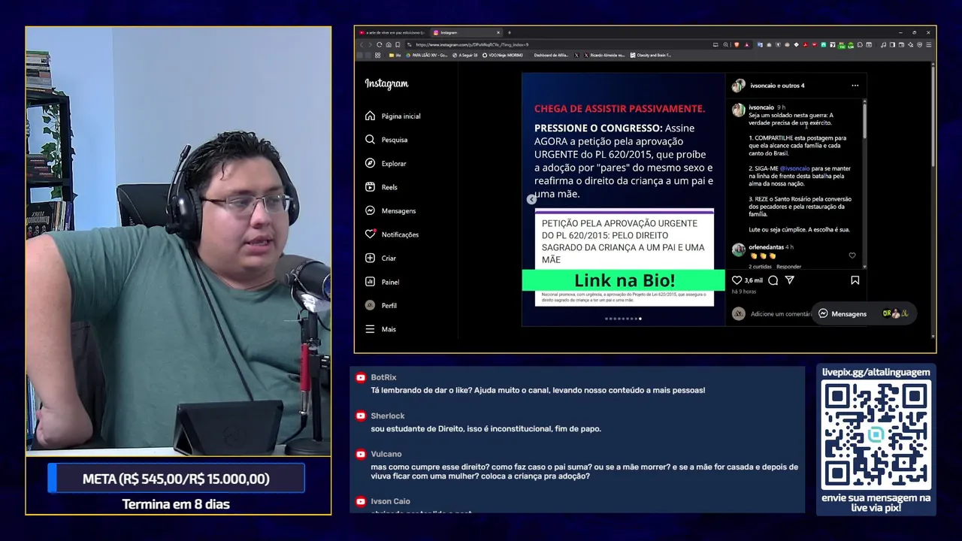Click orlenedantas commenter username
Screen dimensions: 962x541
coord(766,246)
